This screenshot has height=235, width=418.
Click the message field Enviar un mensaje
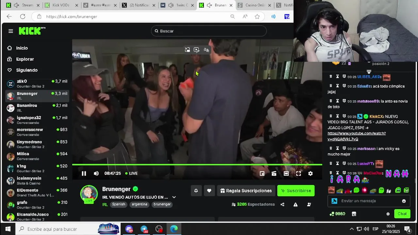[368, 201]
